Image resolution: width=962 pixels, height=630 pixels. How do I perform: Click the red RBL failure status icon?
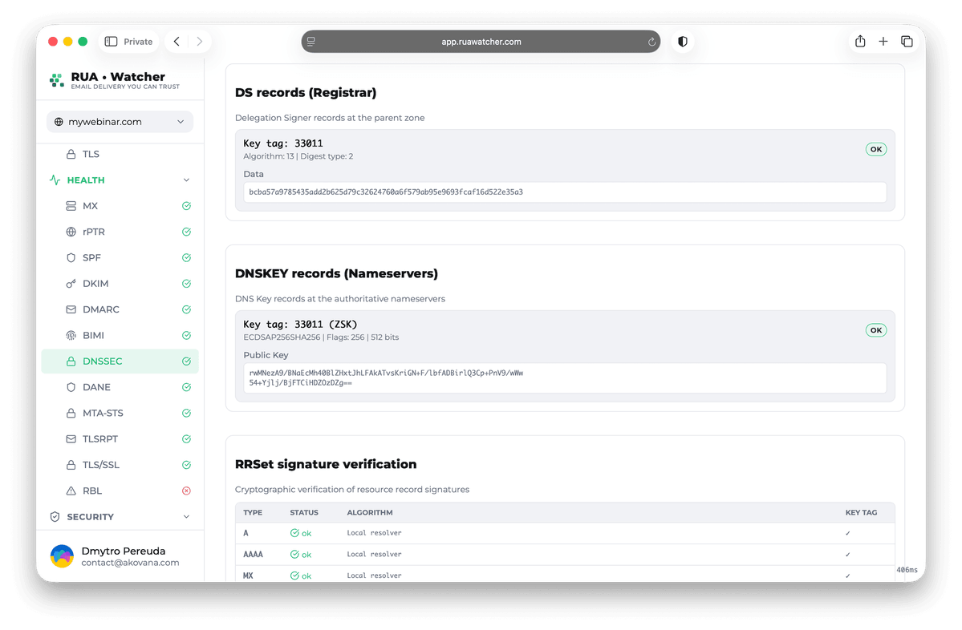(186, 491)
